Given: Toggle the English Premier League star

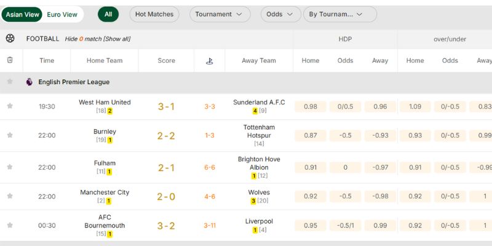Looking at the screenshot, I should 10,82.
